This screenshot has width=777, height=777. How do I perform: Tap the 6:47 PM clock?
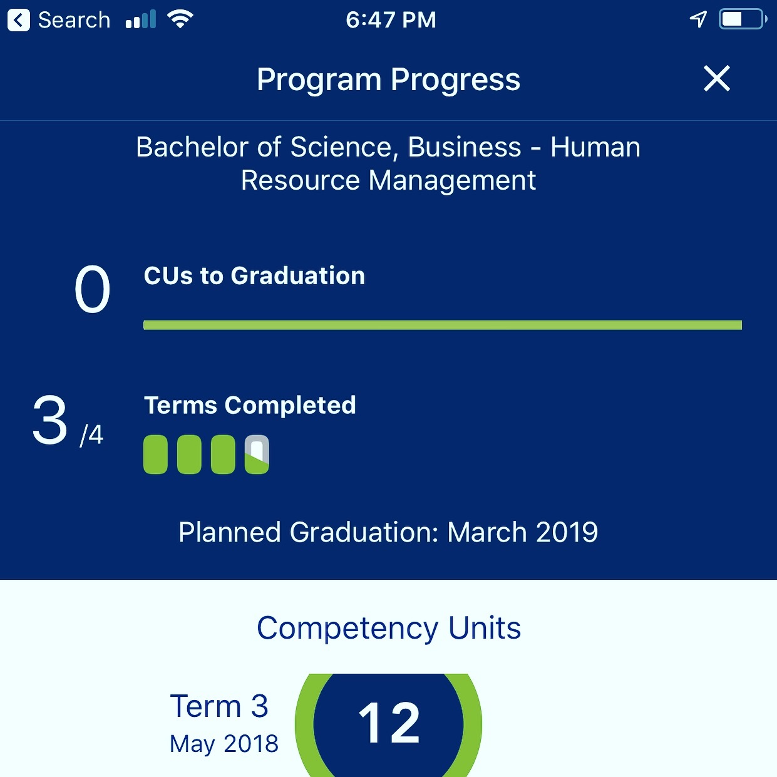(x=391, y=20)
